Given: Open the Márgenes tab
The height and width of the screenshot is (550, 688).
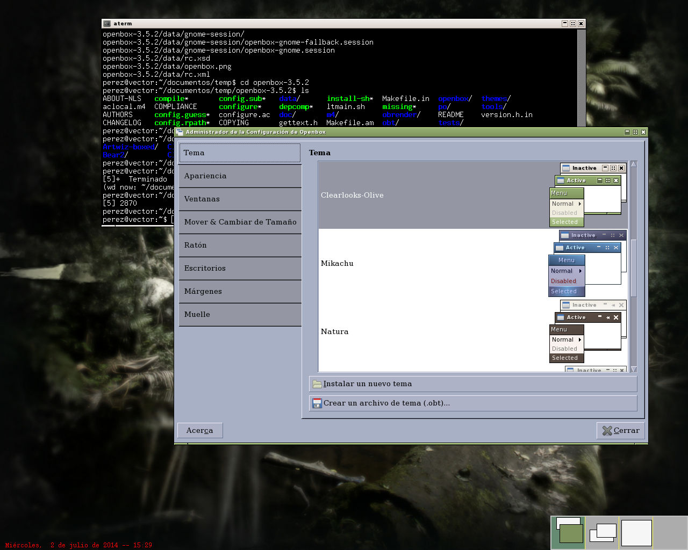Looking at the screenshot, I should coord(240,292).
